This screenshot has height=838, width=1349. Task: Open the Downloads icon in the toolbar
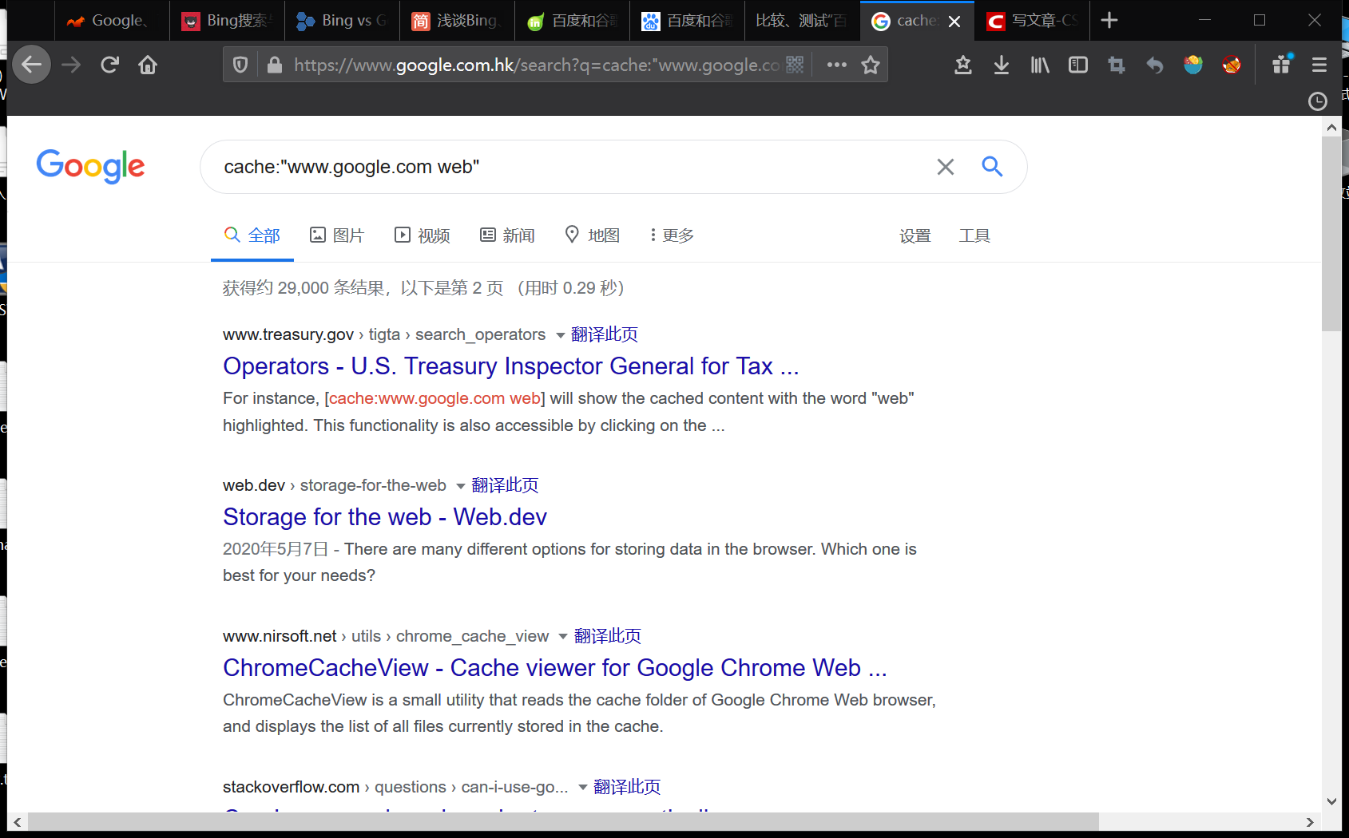pyautogui.click(x=1001, y=65)
